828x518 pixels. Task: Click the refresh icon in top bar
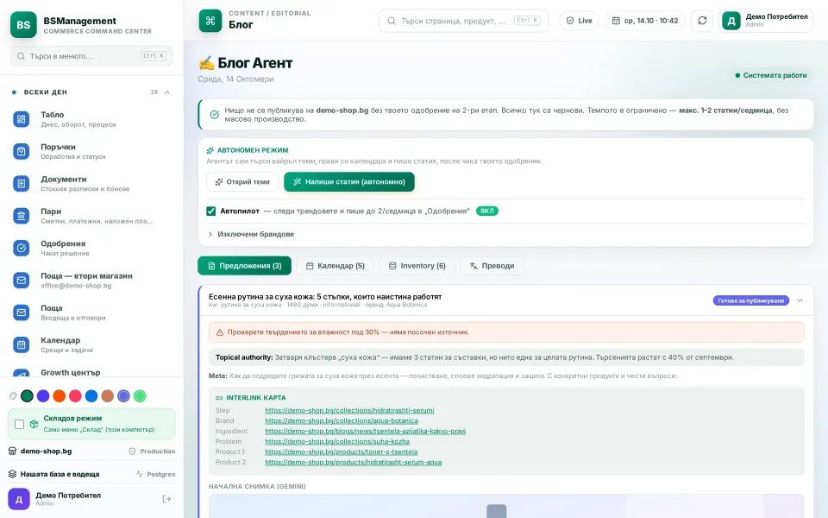[702, 21]
